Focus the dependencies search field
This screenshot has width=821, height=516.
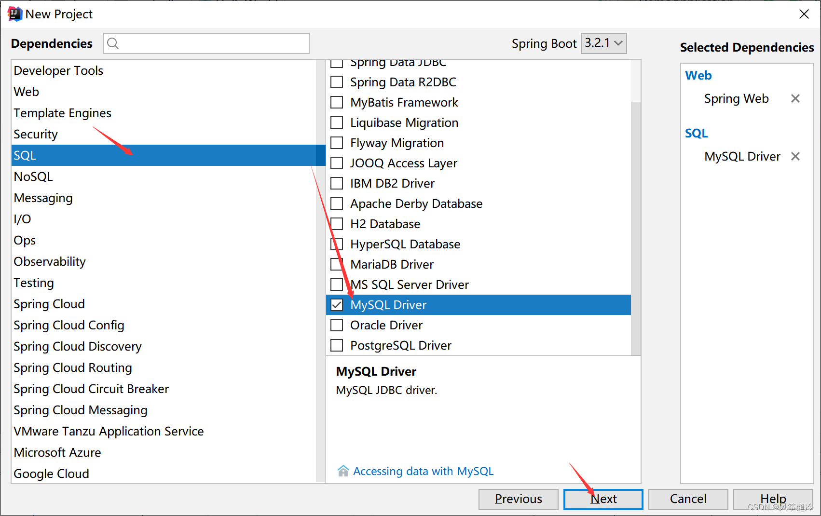212,43
